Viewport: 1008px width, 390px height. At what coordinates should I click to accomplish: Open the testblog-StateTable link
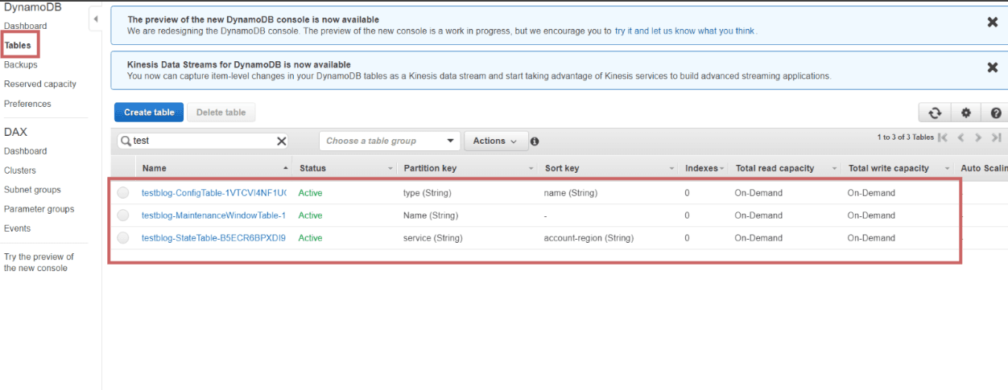(x=213, y=238)
